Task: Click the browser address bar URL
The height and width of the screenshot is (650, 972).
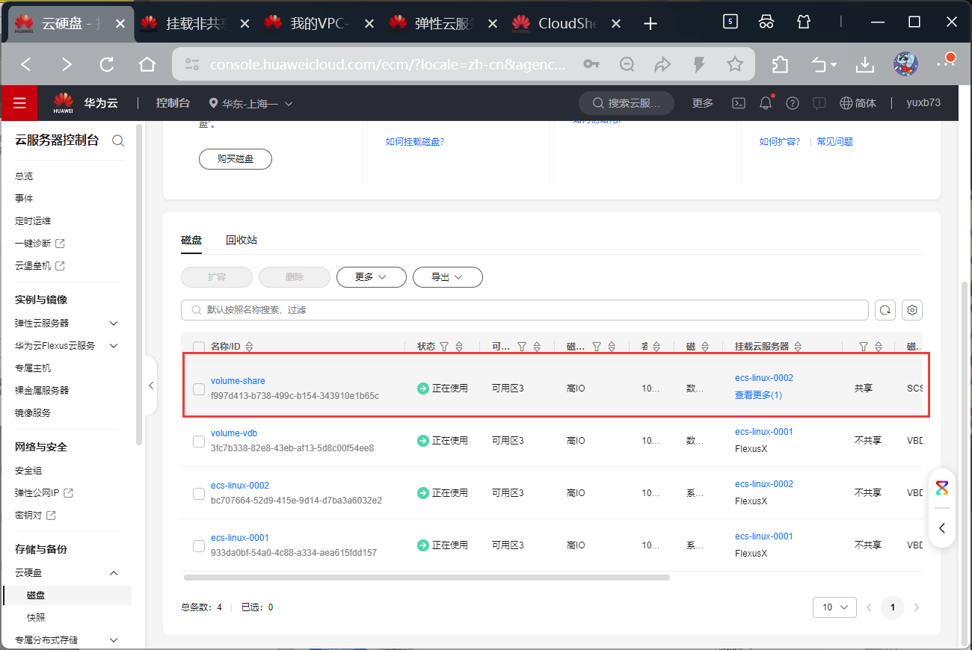Action: point(388,65)
